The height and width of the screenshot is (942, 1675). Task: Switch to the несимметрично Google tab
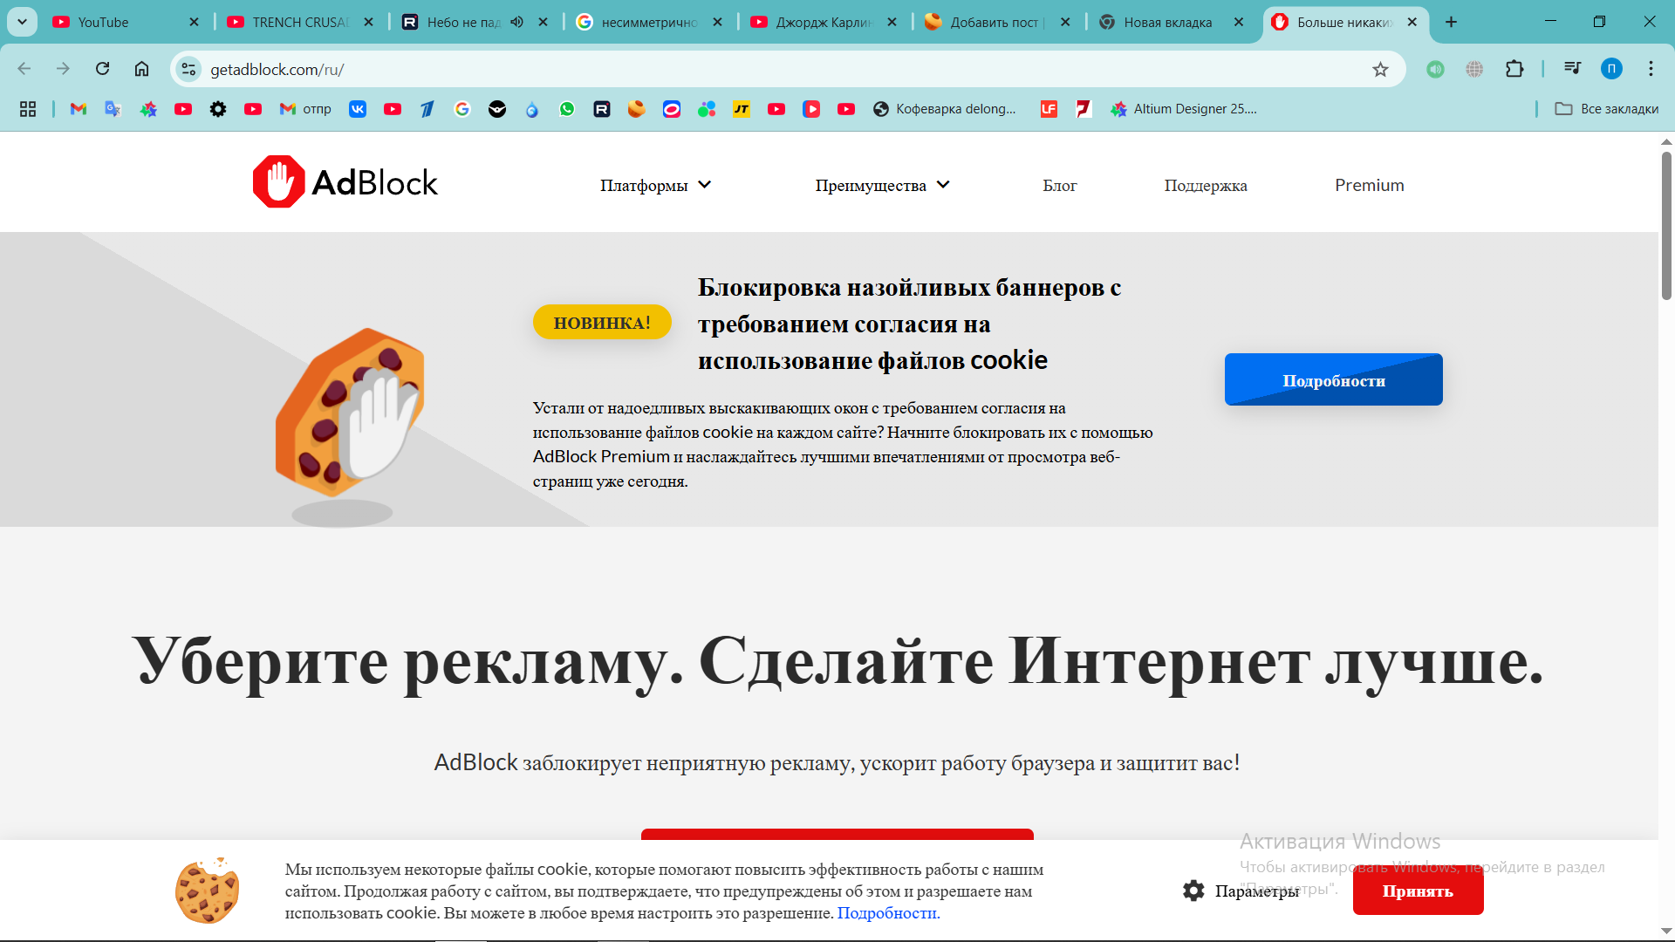pyautogui.click(x=650, y=22)
